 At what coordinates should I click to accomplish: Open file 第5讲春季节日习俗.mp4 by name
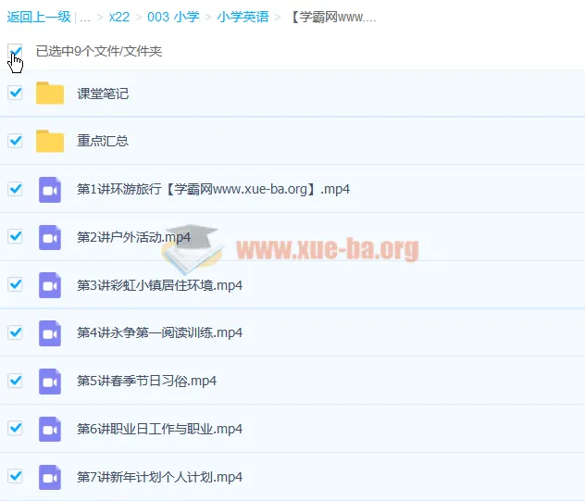point(159,381)
